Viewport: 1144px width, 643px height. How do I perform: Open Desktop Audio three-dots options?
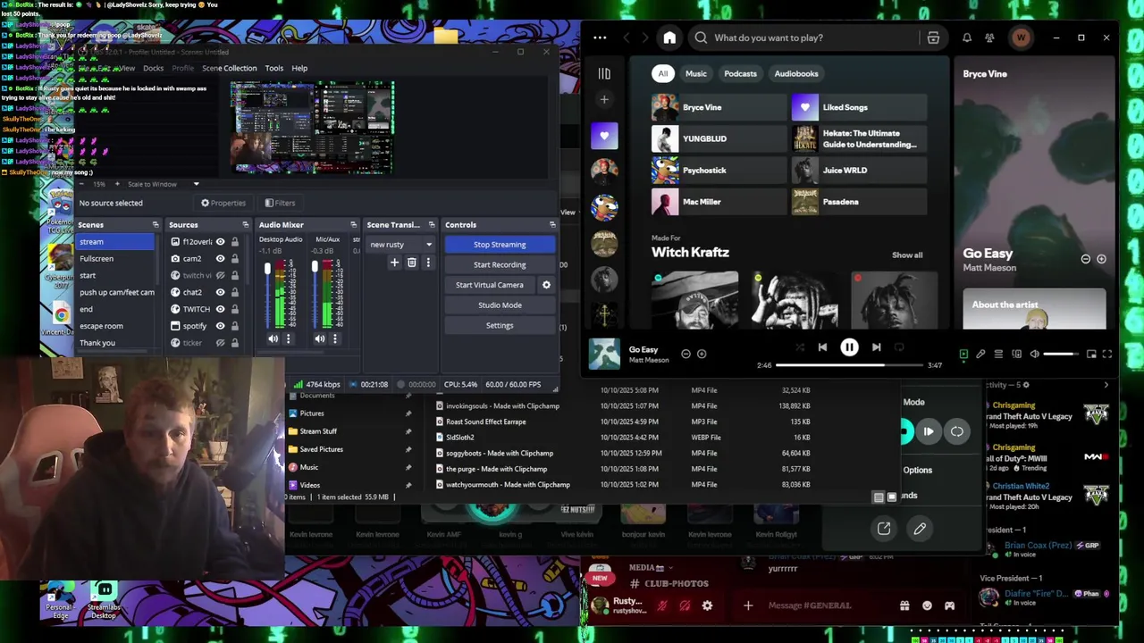(288, 339)
